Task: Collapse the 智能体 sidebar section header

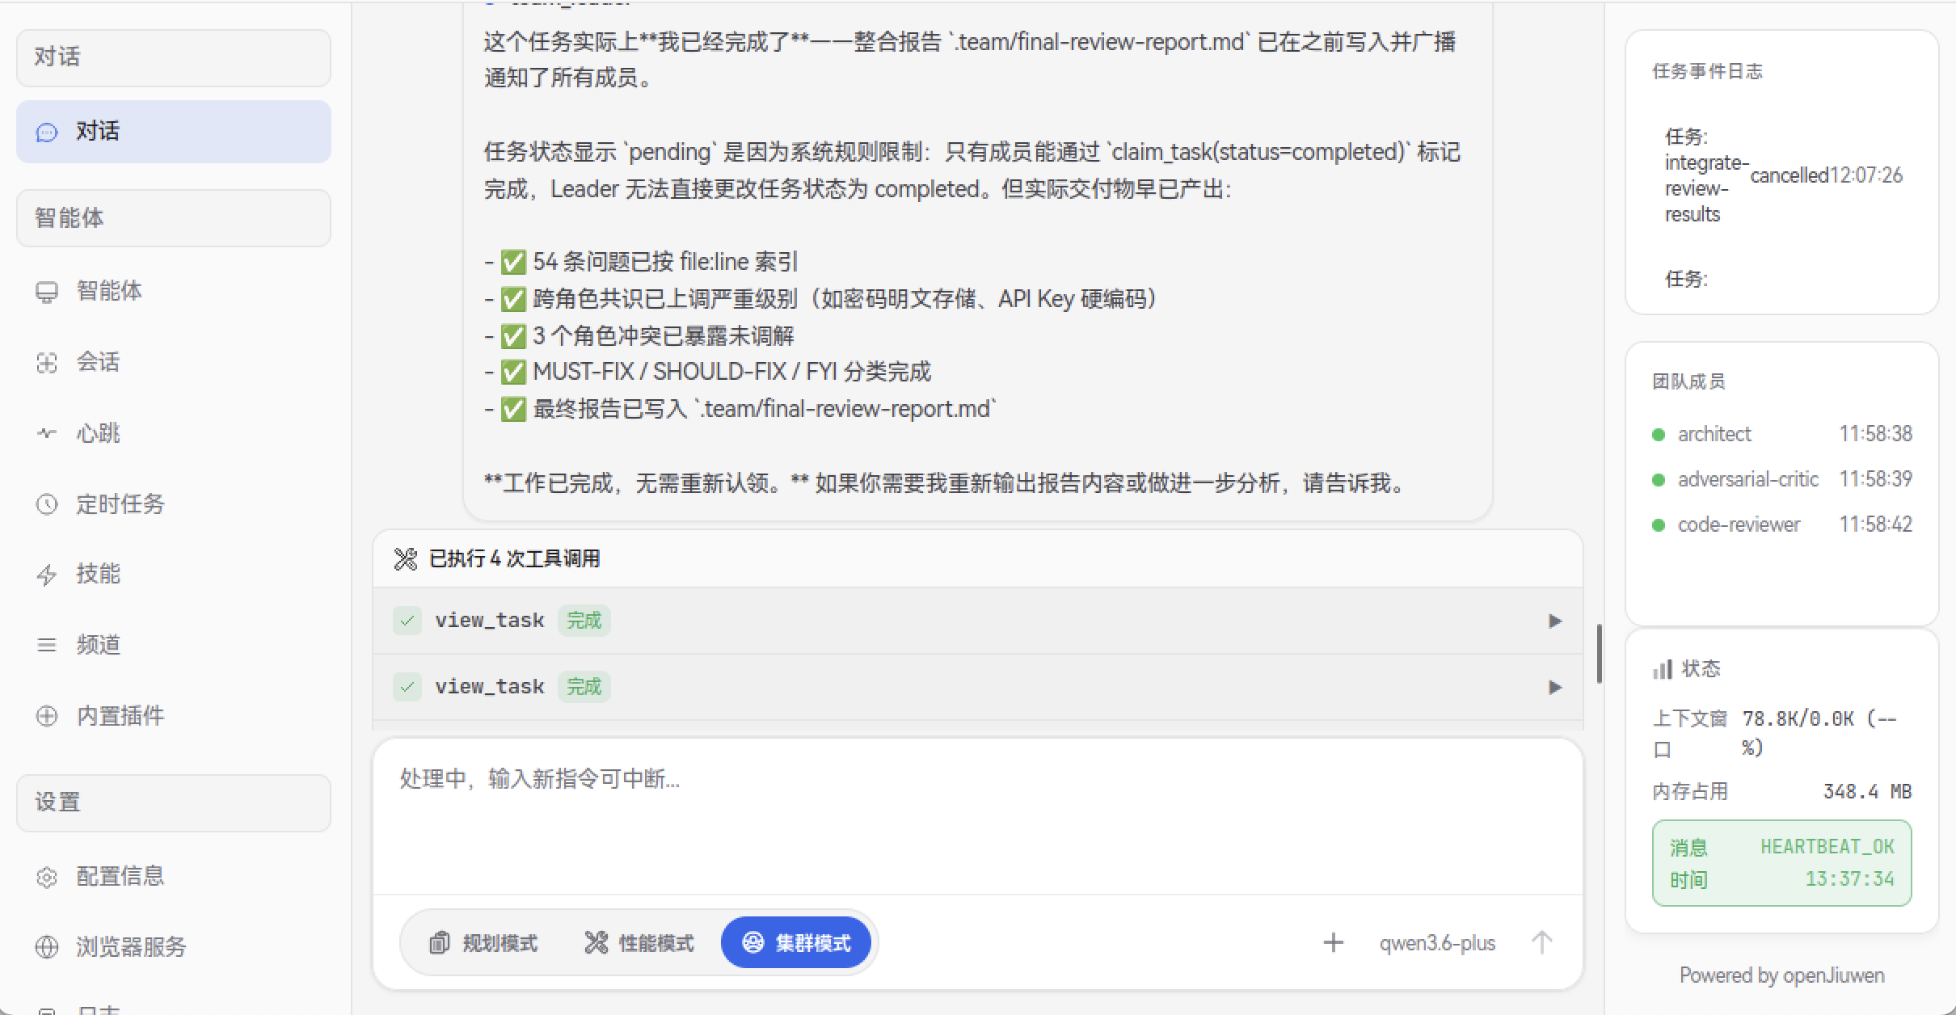Action: (x=174, y=218)
